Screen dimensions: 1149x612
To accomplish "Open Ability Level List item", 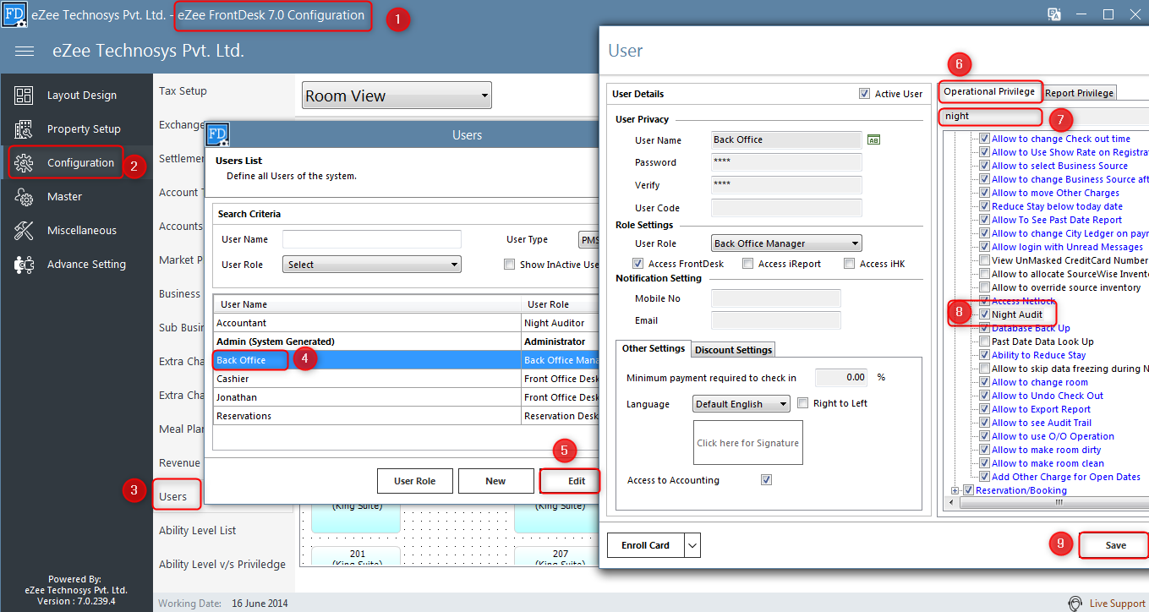I will tap(198, 530).
